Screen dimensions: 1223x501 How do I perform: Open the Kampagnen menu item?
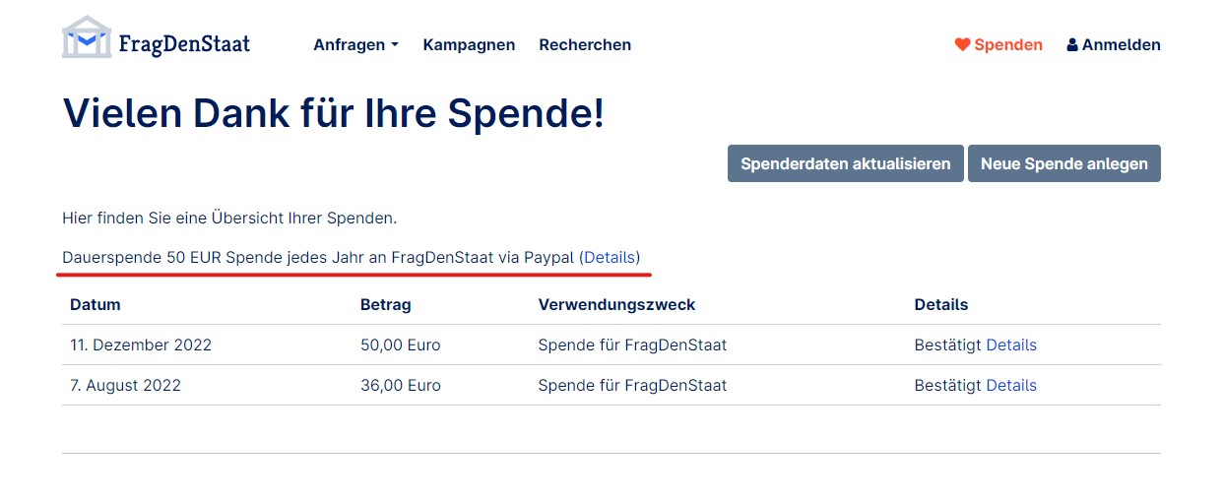click(x=469, y=45)
